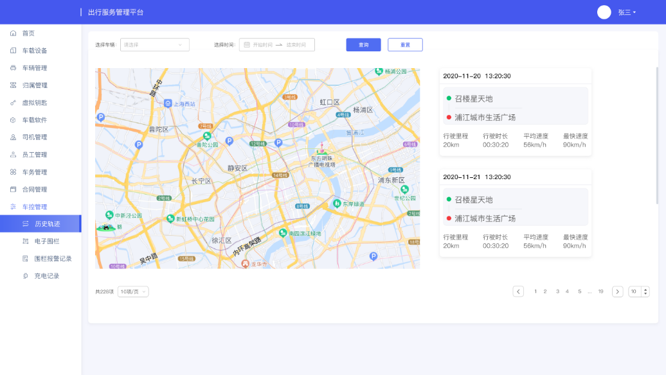Click the 充电记录 submenu icon
This screenshot has height=375, width=666.
pos(26,275)
